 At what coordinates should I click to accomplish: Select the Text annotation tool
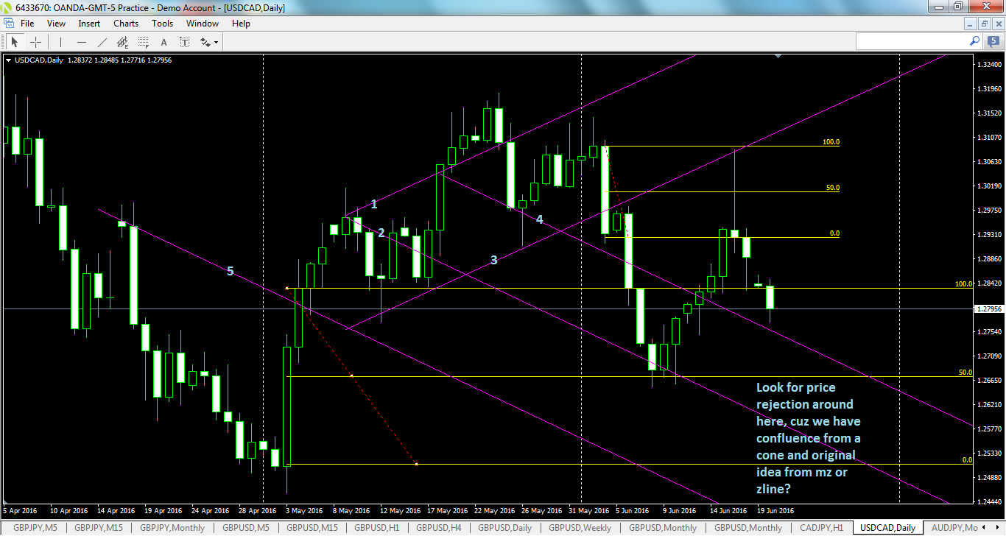pos(163,42)
